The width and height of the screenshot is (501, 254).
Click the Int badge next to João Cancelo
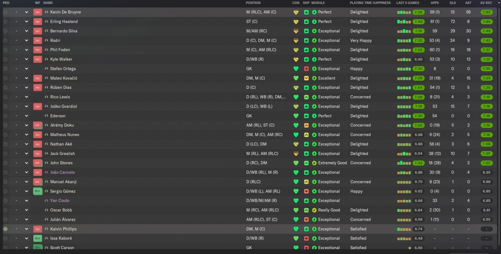pyautogui.click(x=38, y=173)
